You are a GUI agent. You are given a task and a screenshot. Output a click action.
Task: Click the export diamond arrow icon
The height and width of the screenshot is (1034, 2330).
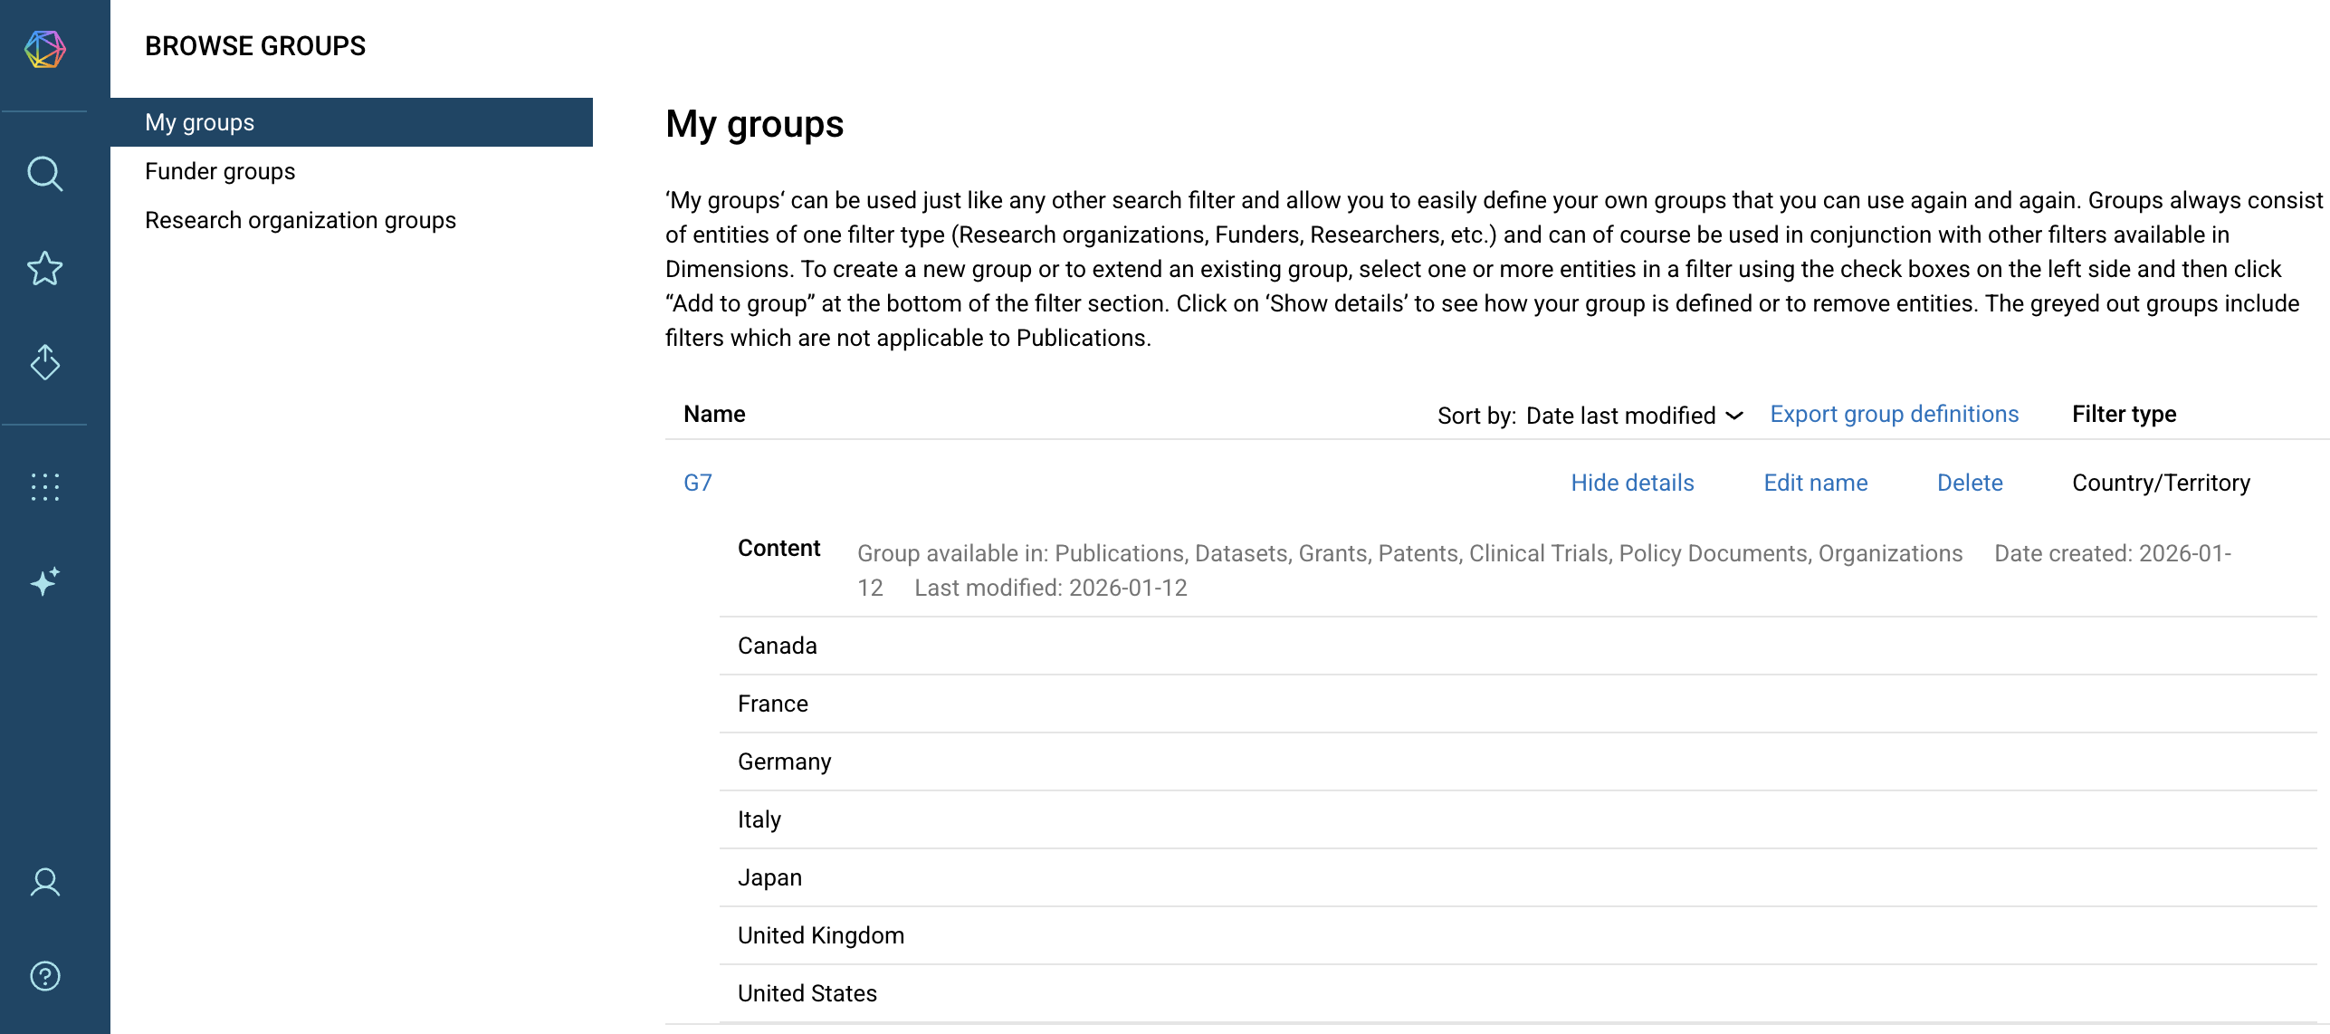point(44,362)
